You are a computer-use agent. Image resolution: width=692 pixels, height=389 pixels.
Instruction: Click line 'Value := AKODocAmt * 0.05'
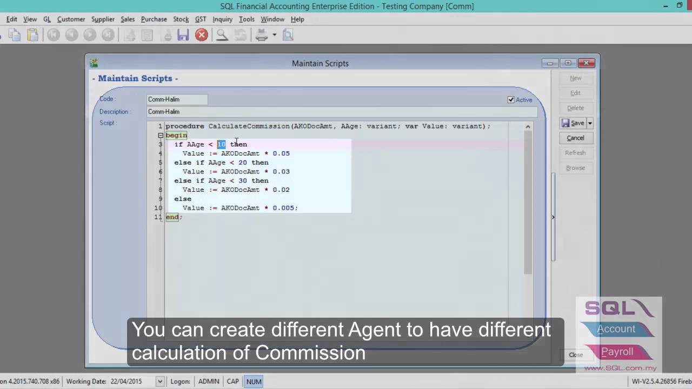click(x=236, y=153)
